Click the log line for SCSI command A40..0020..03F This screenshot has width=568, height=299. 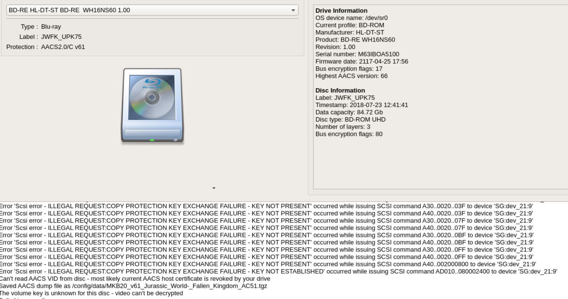tap(267, 214)
